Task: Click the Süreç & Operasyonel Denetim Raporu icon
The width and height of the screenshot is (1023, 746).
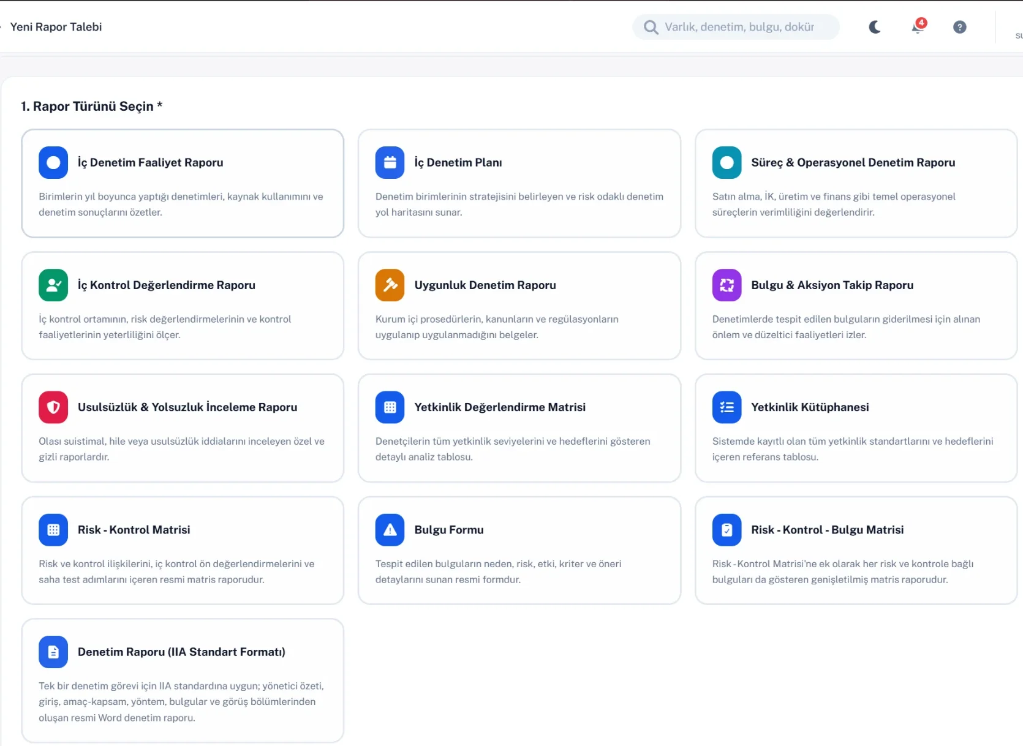Action: pyautogui.click(x=727, y=162)
